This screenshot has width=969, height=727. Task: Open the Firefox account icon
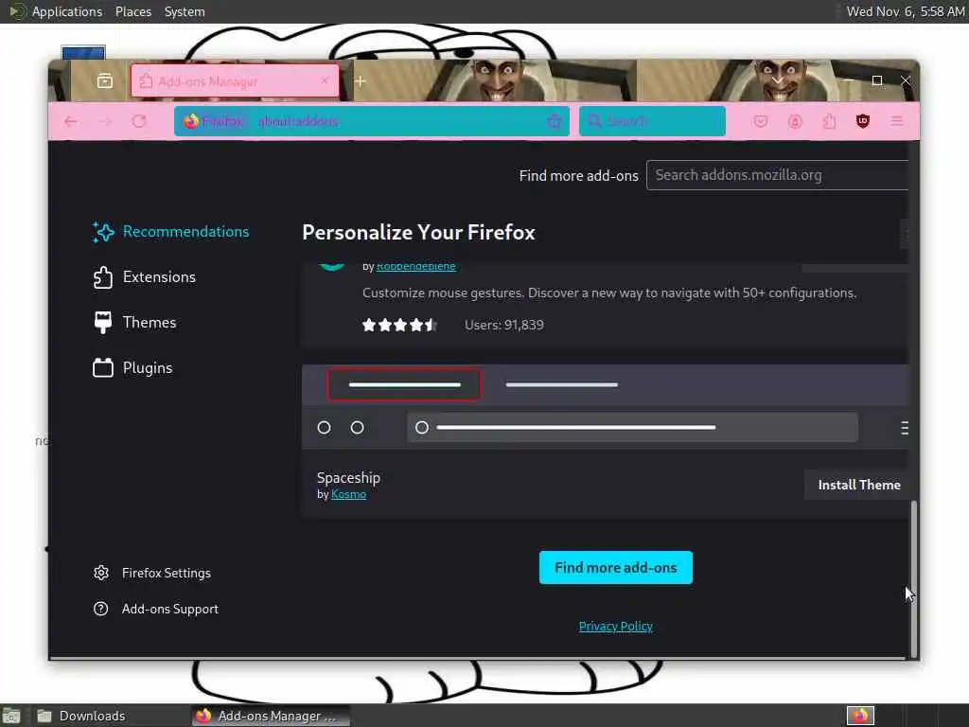tap(795, 121)
